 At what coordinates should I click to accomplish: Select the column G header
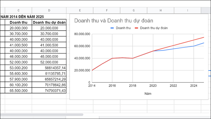134,10
